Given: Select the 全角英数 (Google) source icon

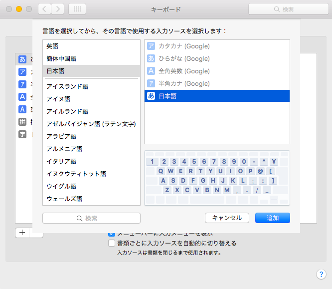Looking at the screenshot, I should [x=151, y=71].
